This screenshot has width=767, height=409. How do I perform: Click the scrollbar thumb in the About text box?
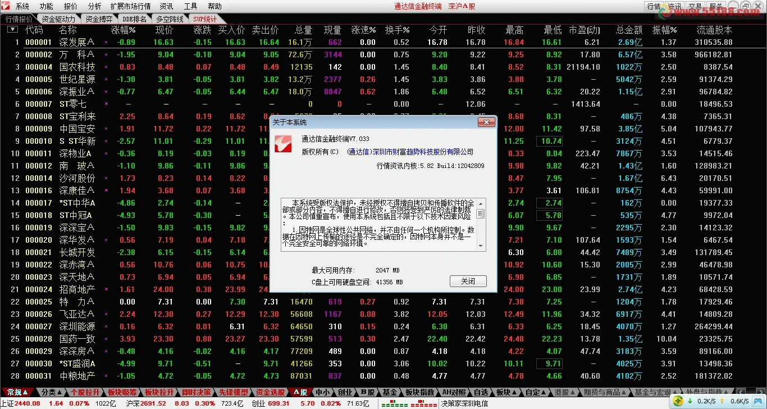(x=481, y=213)
